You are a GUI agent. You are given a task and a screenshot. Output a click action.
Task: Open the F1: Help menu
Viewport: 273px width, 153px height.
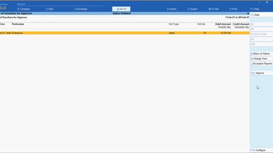[x=255, y=9]
